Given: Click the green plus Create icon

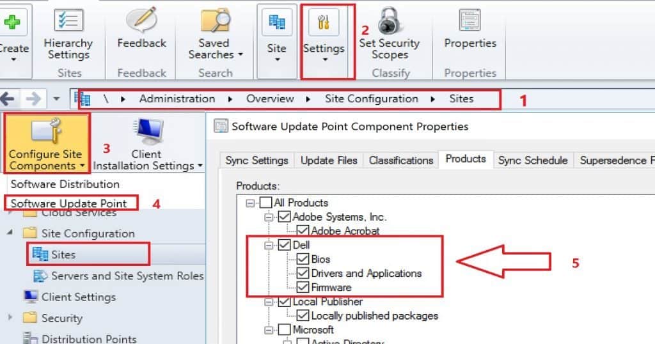Looking at the screenshot, I should [12, 21].
